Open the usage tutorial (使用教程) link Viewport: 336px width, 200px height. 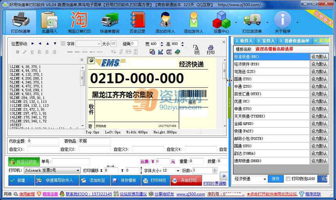[x=27, y=194]
